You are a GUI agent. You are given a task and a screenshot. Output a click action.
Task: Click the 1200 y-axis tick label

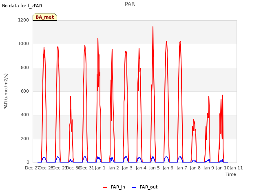[24, 20]
